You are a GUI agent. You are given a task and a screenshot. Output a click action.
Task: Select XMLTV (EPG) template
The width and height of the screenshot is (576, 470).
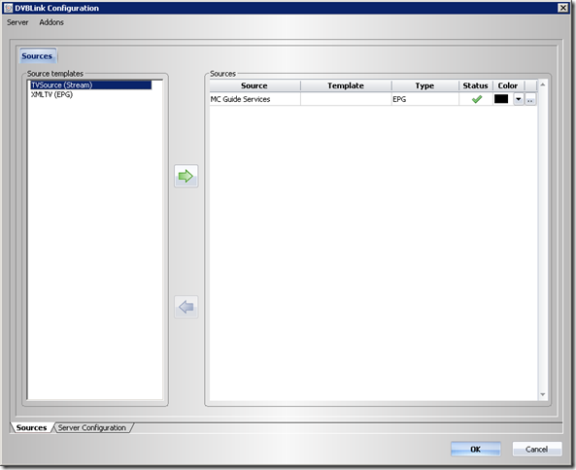[51, 95]
